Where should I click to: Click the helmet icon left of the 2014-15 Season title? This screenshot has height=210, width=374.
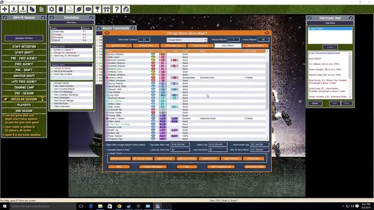pyautogui.click(x=5, y=17)
